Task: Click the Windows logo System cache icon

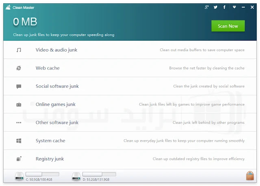Action: click(x=19, y=141)
